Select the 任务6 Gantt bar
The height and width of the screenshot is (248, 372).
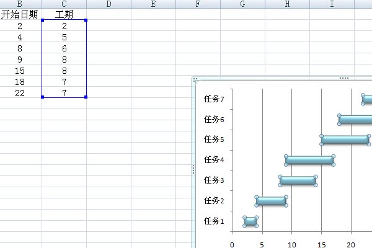point(356,120)
